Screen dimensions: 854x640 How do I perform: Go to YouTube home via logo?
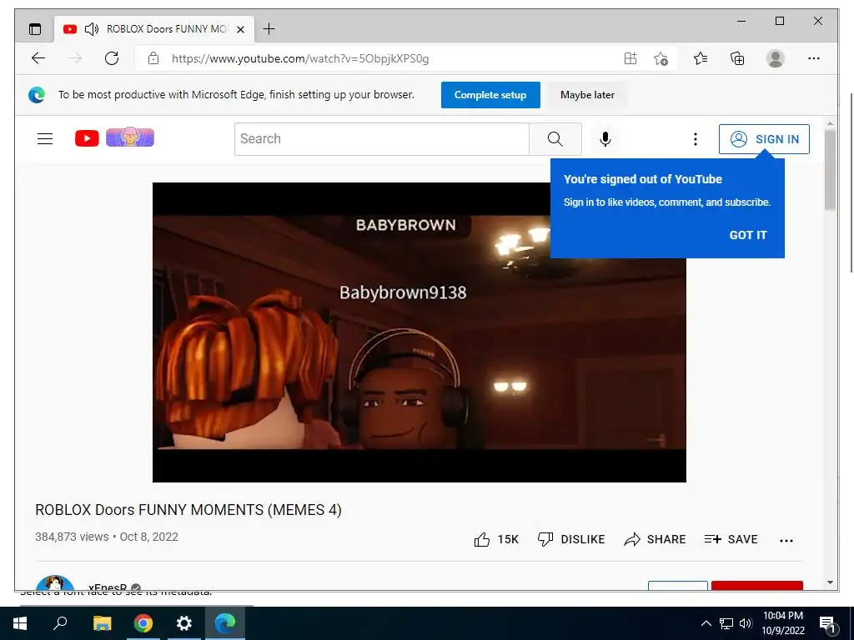pyautogui.click(x=87, y=138)
